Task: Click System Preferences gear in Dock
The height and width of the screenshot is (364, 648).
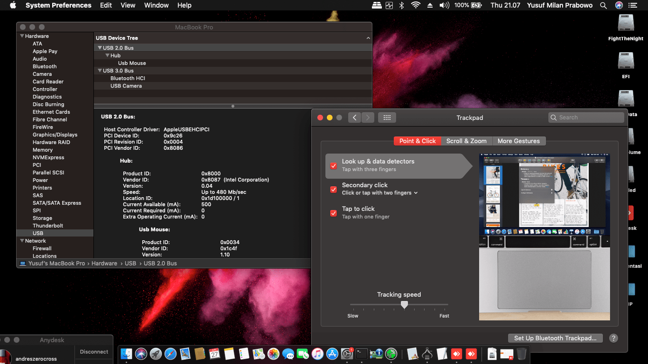Action: tap(347, 354)
